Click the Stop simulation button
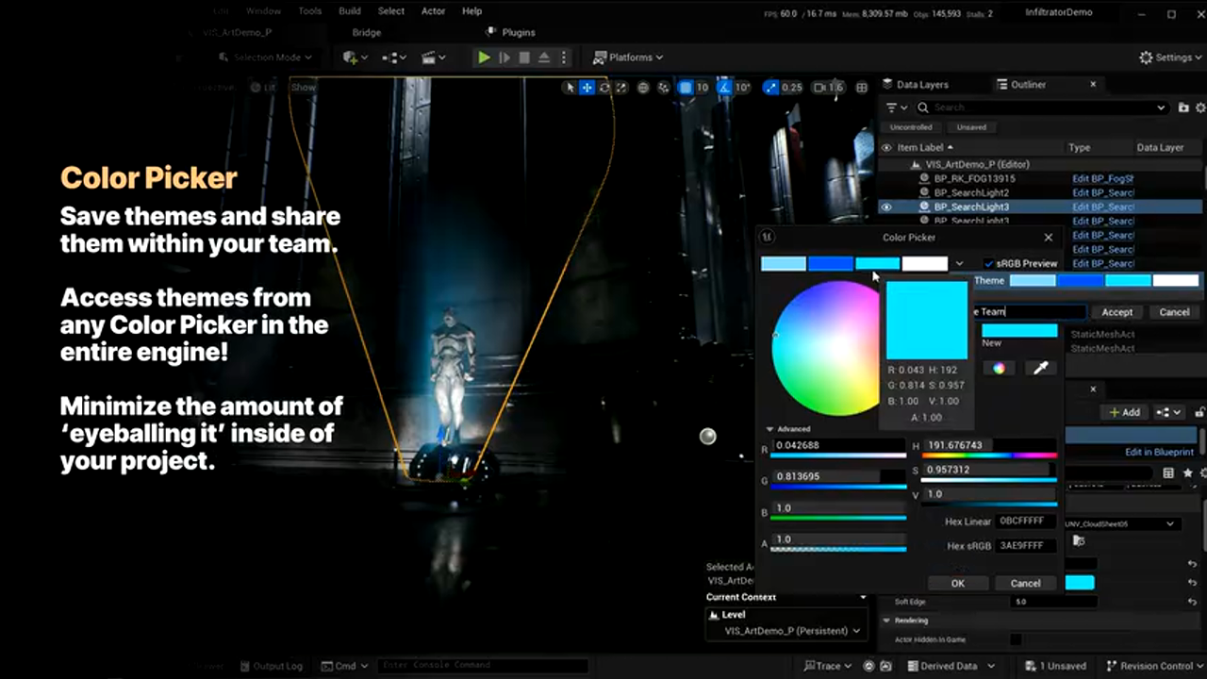The height and width of the screenshot is (679, 1207). (524, 58)
